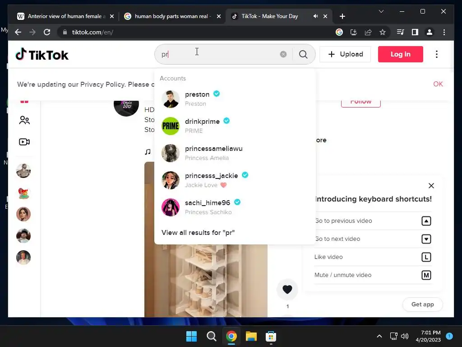
Task: Click the video's music note icon
Action: click(148, 152)
